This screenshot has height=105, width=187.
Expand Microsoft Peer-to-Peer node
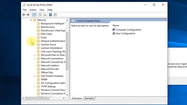click(x=34, y=55)
